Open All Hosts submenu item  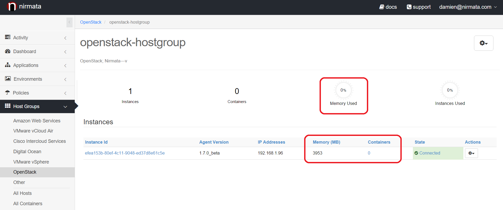point(22,193)
